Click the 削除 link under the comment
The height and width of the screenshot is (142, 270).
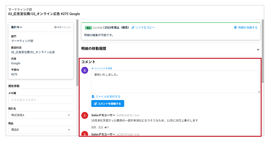[101, 127]
